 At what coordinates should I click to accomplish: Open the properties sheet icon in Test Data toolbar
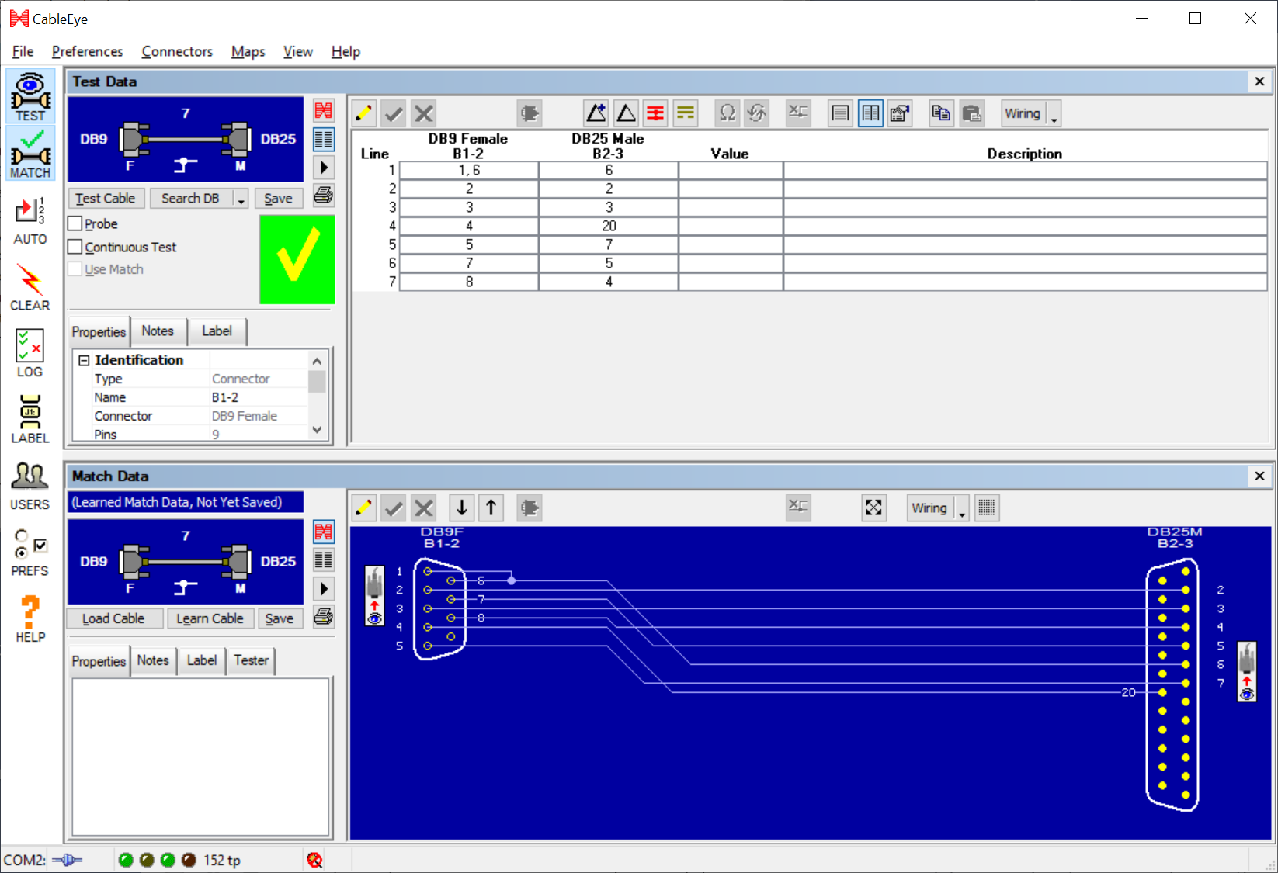pyautogui.click(x=900, y=113)
